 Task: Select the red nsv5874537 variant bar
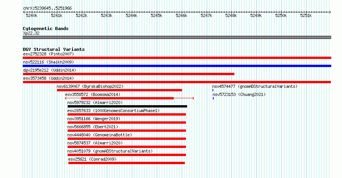pos(127,147)
